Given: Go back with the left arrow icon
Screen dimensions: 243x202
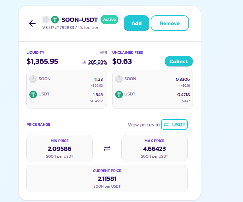Looking at the screenshot, I should pyautogui.click(x=32, y=23).
